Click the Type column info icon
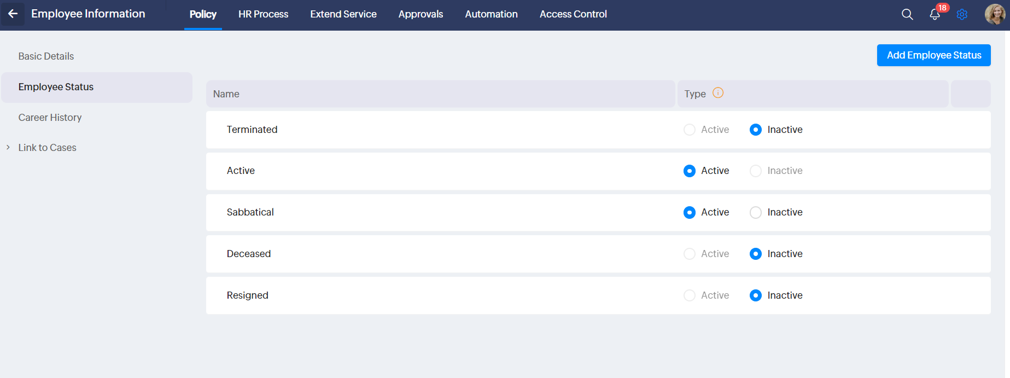The image size is (1010, 378). [718, 93]
